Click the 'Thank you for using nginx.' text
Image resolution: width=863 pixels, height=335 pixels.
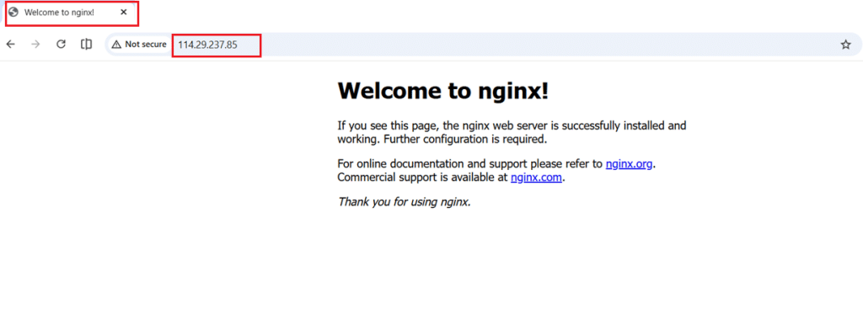(405, 201)
